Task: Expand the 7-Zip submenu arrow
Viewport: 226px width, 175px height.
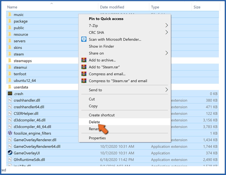Action: [166, 25]
